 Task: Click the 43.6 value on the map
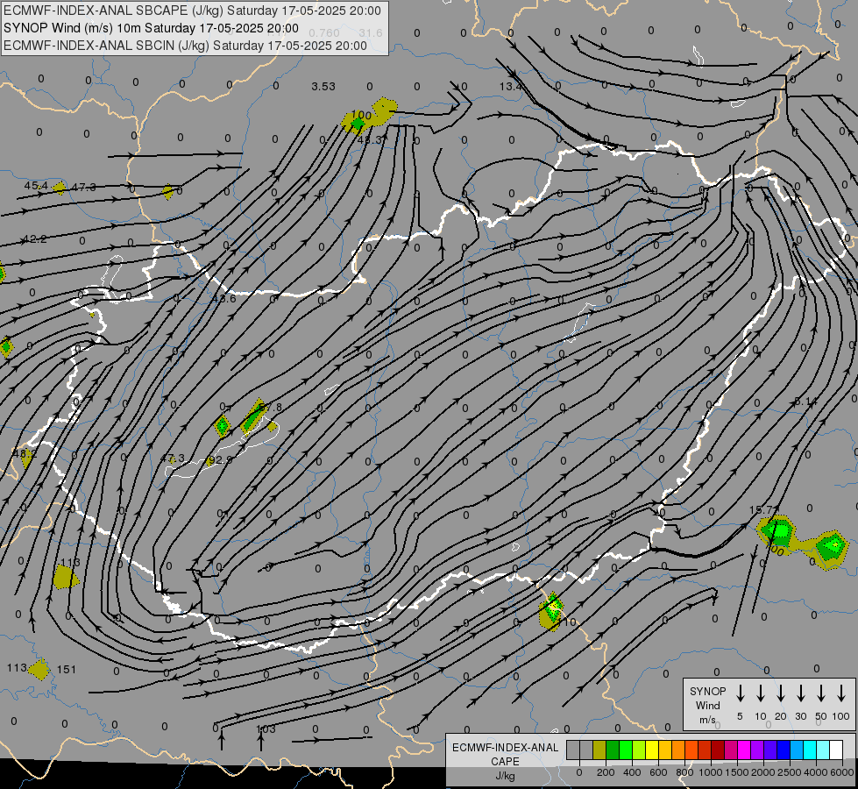click(223, 299)
